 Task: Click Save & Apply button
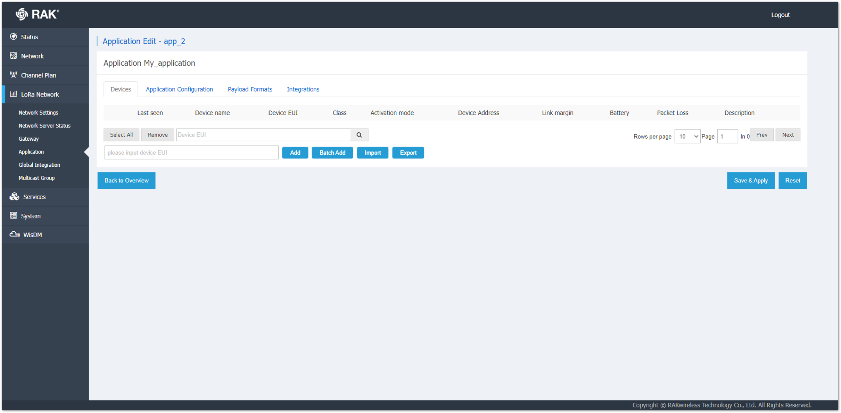click(750, 181)
